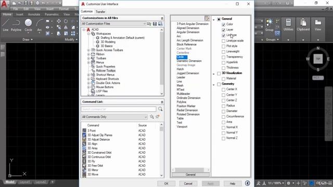This screenshot has width=333, height=187.
Task: Toggle the Linetype checkbox
Action: [x=223, y=35]
